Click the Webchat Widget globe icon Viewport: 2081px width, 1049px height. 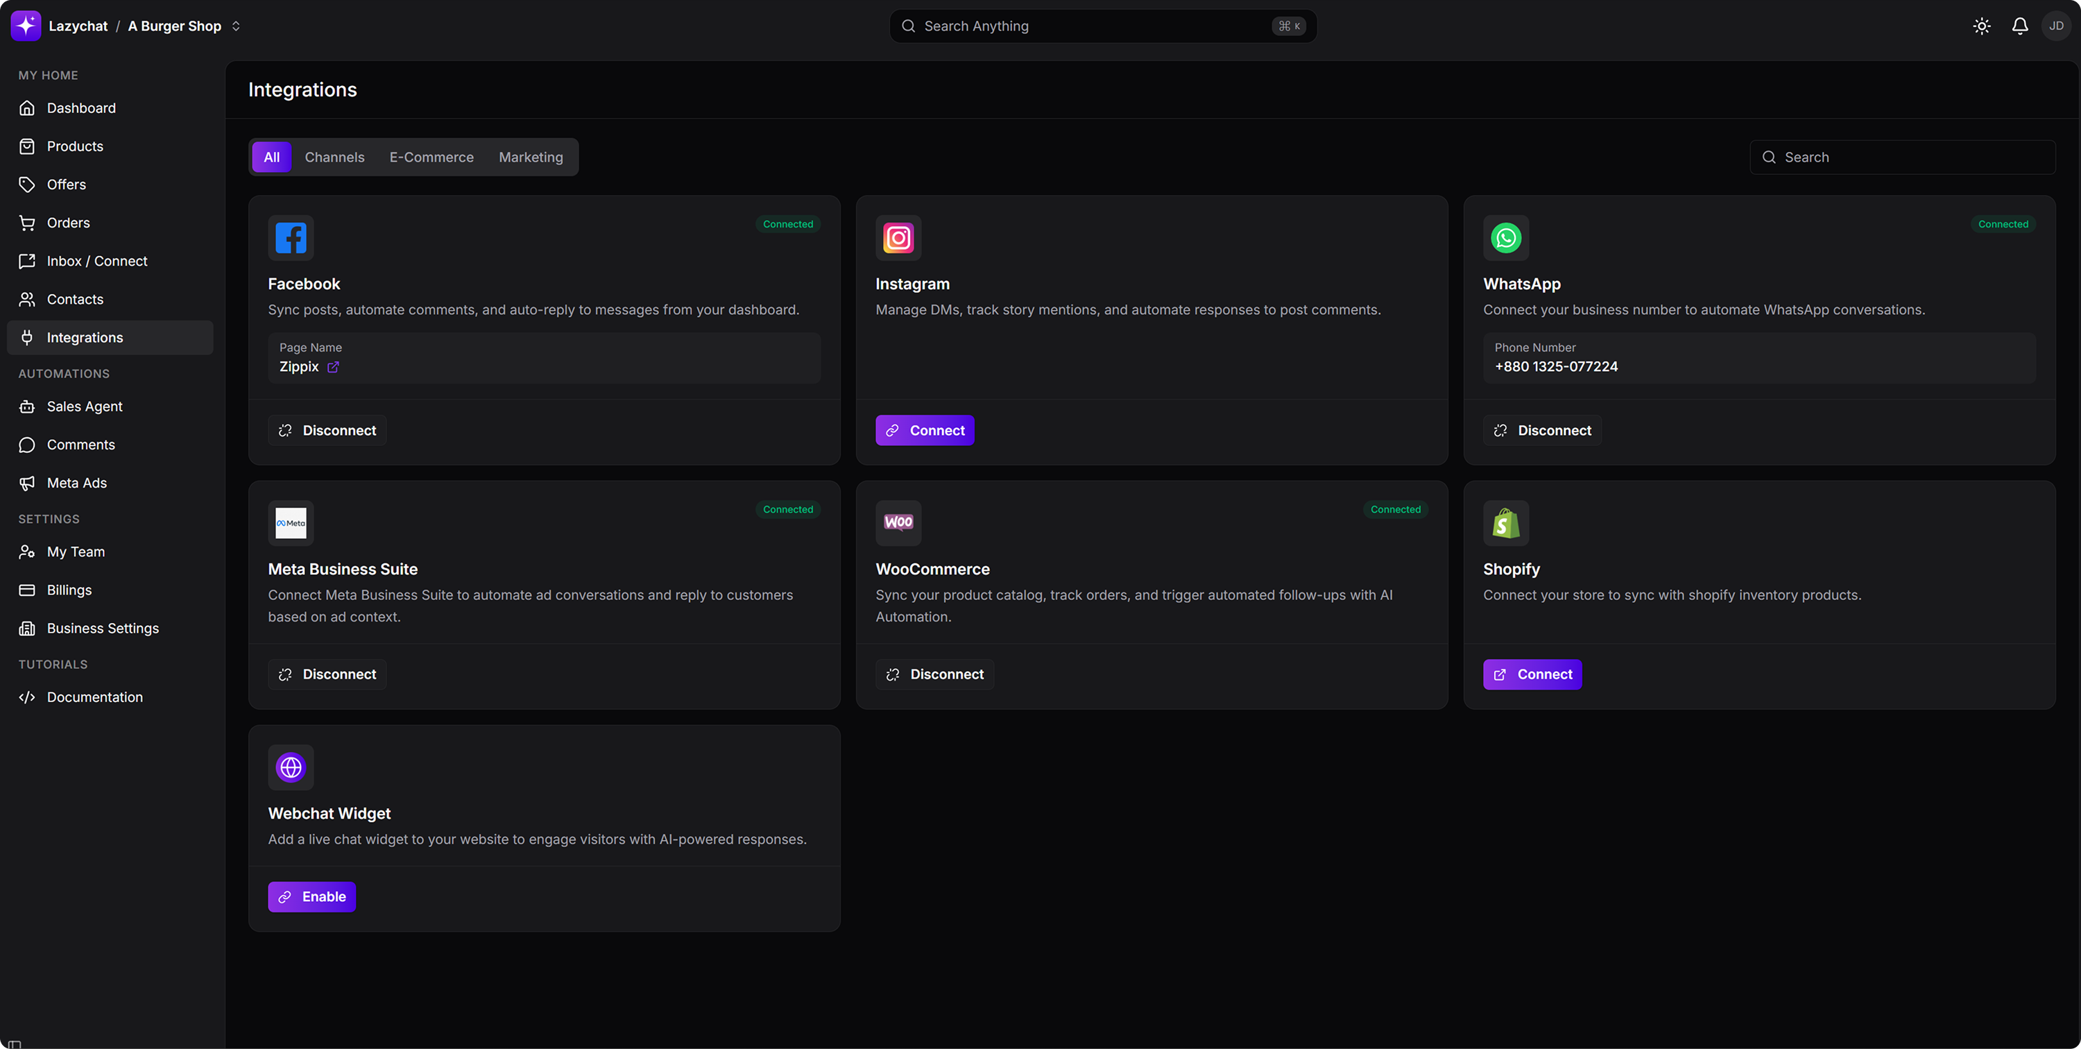pos(291,767)
